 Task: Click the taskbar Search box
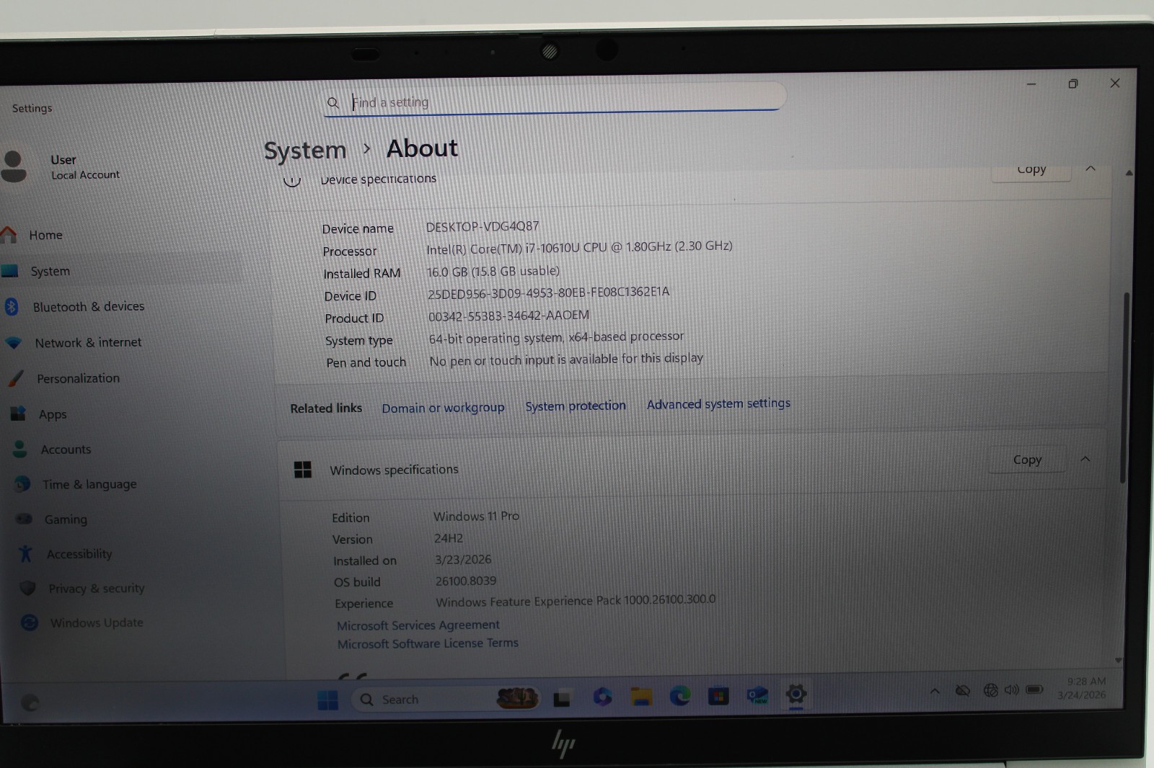tap(445, 699)
